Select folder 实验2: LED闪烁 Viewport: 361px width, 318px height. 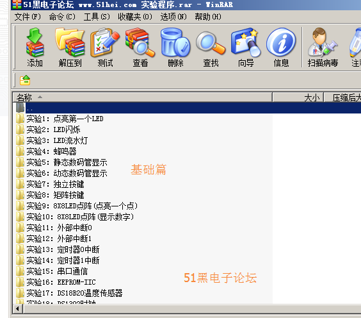pyautogui.click(x=49, y=130)
